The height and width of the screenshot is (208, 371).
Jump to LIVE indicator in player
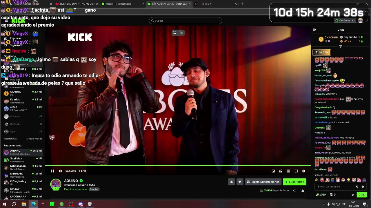(x=83, y=171)
